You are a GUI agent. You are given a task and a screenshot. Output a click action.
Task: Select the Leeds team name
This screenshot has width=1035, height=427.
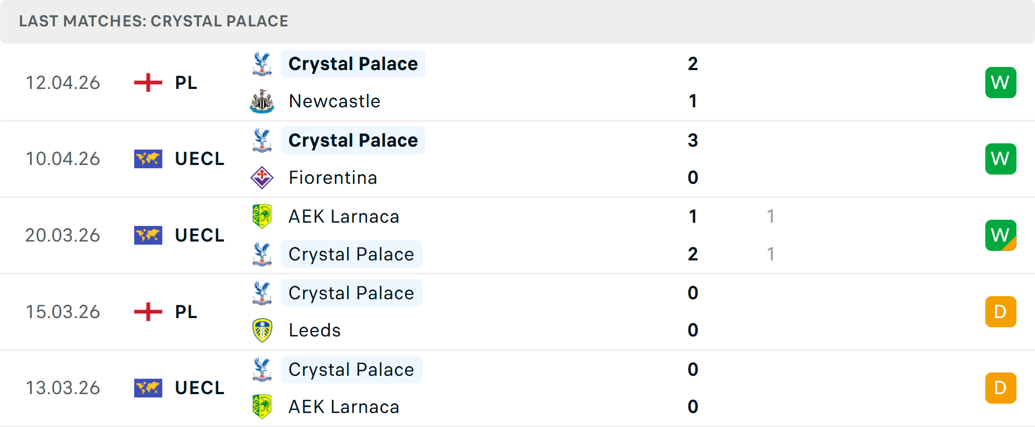[x=315, y=330]
